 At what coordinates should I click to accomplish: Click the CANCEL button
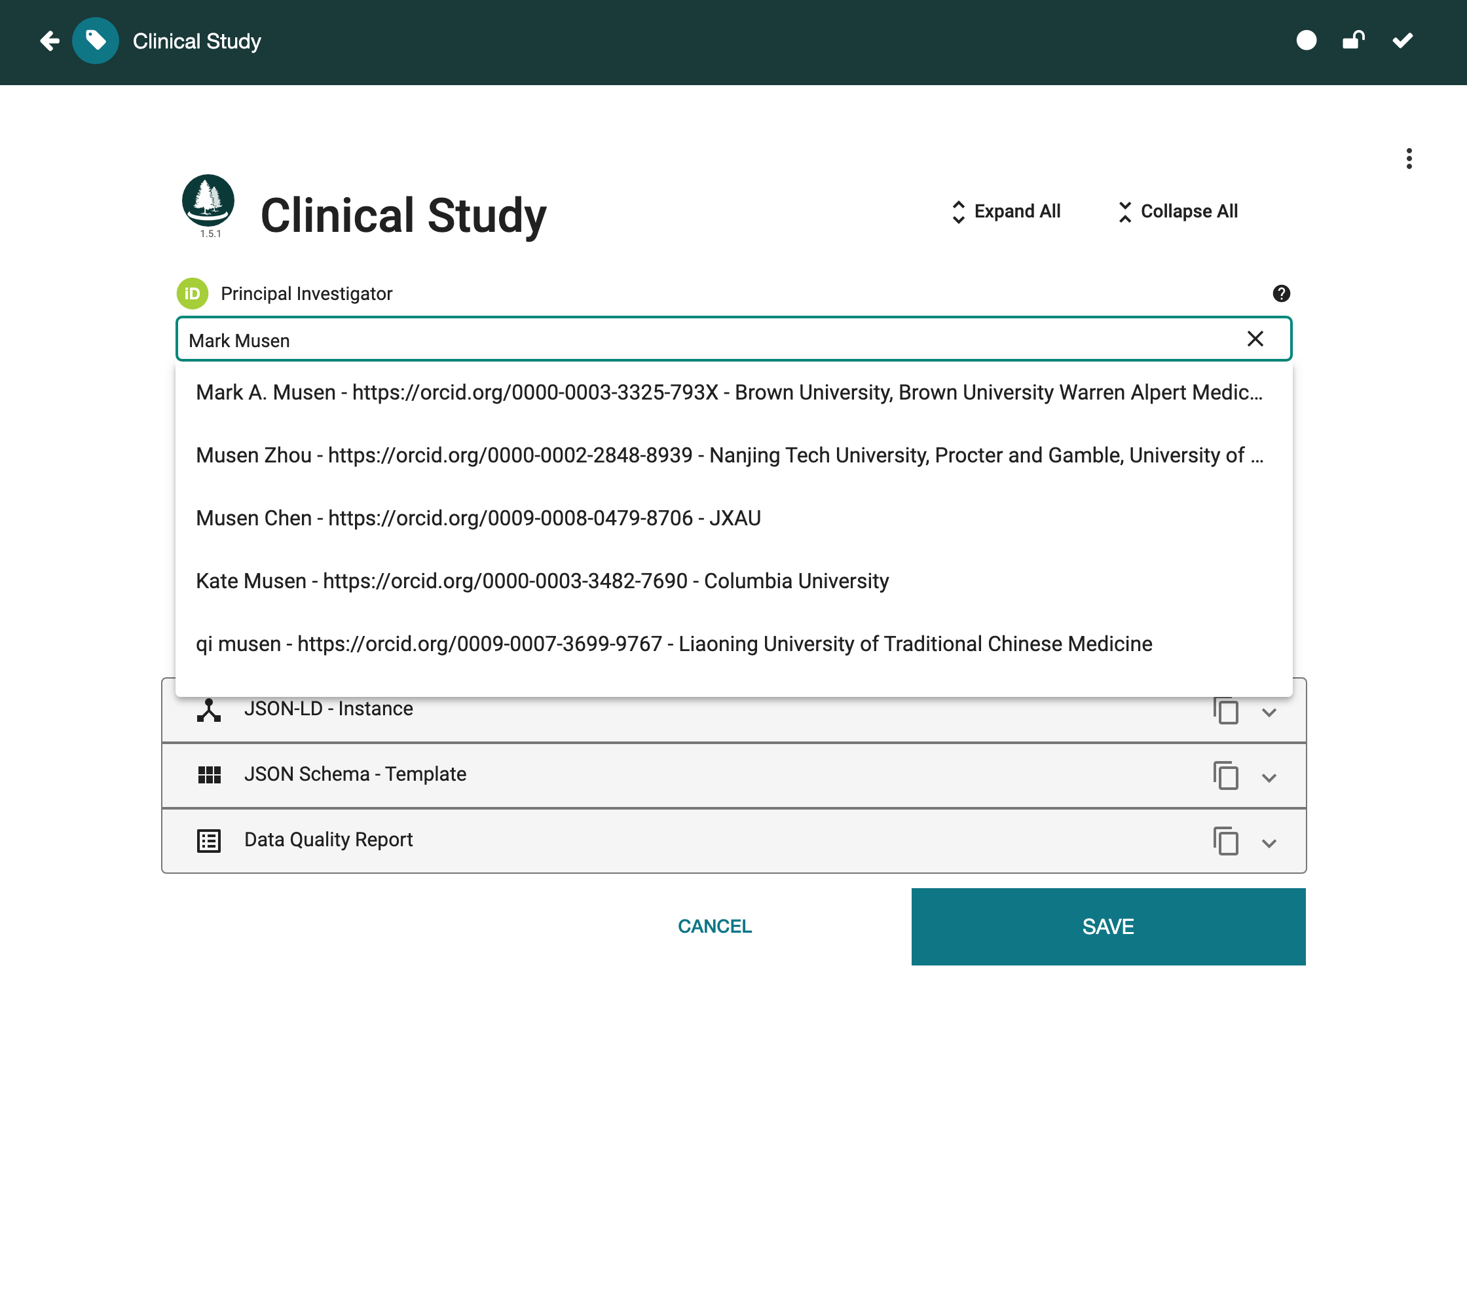click(714, 926)
